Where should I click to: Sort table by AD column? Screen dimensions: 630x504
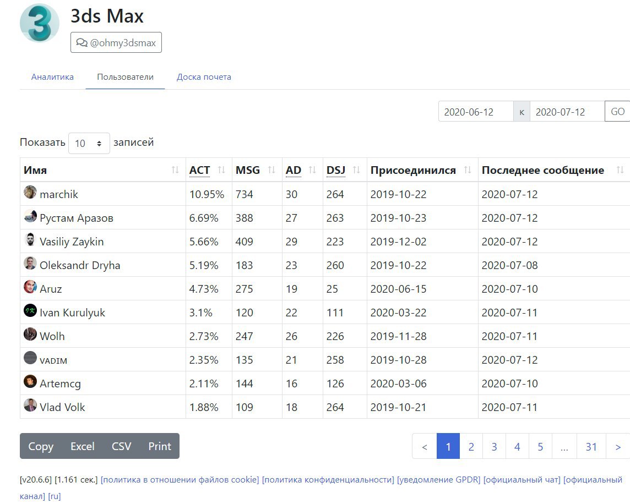tap(302, 170)
